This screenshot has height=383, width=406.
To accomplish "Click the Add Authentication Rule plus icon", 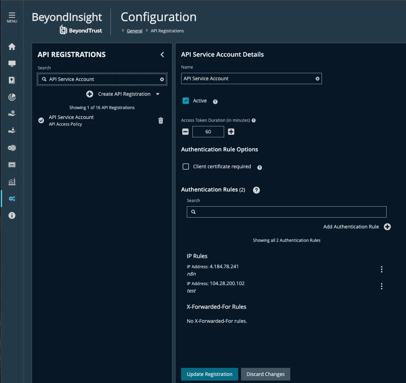I will click(387, 227).
